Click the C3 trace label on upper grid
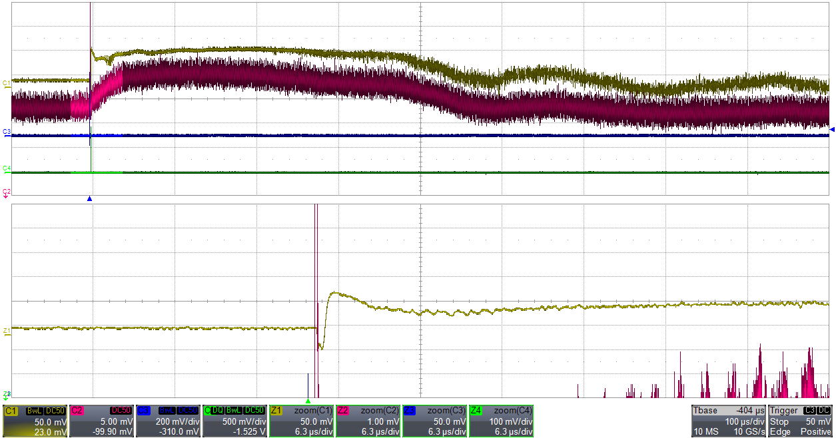 click(x=7, y=132)
